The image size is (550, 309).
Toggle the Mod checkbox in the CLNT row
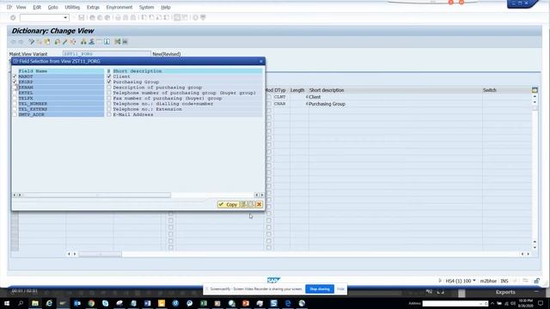pos(269,97)
